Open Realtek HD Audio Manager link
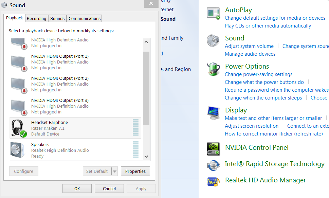Screen dimensions: 329x198 point(266,180)
